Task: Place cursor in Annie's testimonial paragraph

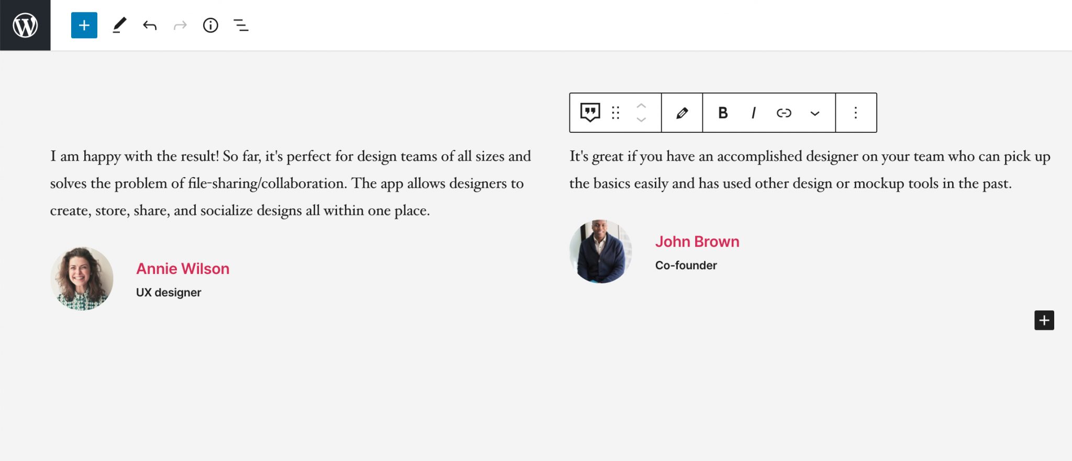Action: coord(291,183)
